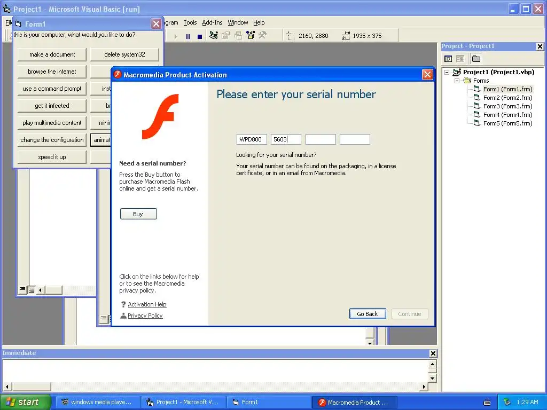
Task: Click Immediate window scroll up arrow
Action: coord(432,365)
